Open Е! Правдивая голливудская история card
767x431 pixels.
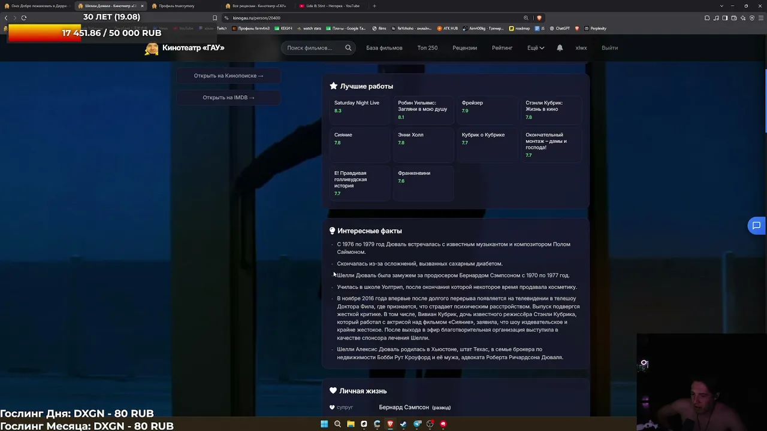pos(360,183)
